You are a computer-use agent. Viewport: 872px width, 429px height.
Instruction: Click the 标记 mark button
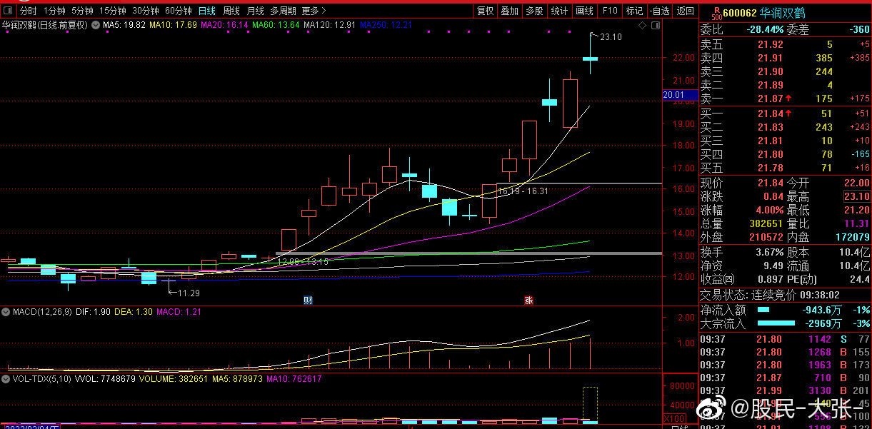tap(634, 11)
